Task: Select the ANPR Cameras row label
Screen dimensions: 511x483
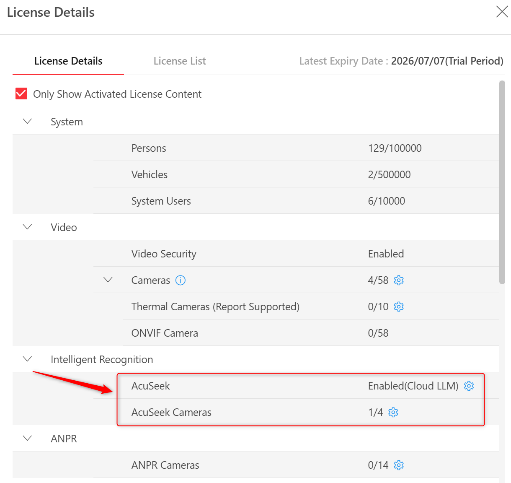Action: pos(165,465)
